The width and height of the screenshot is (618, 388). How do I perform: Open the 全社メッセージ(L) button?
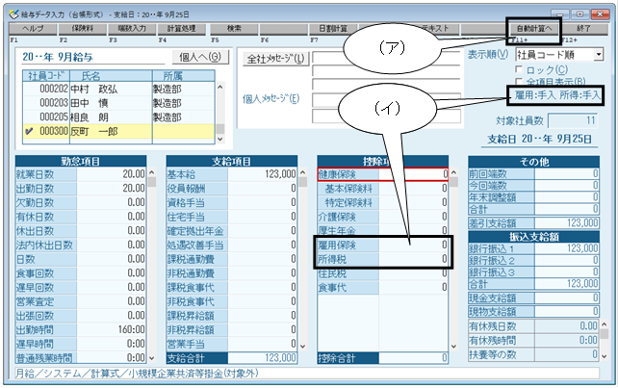point(276,59)
